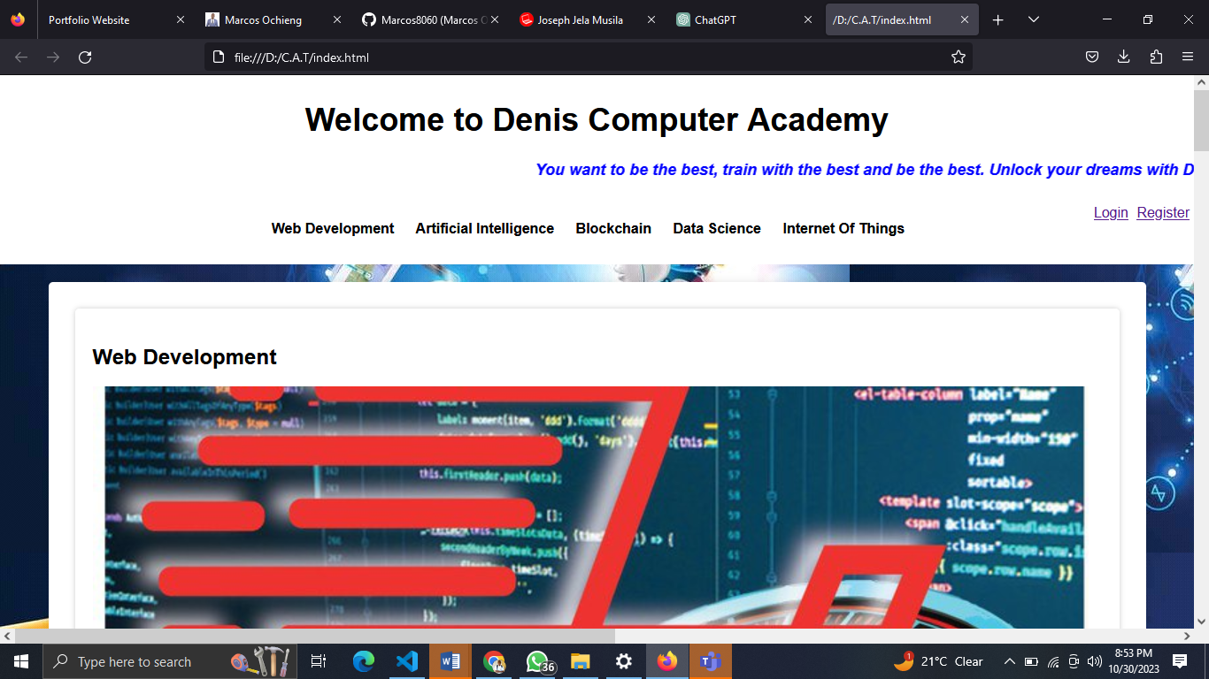
Task: Click the vertical scrollbar thumb
Action: 1201,120
